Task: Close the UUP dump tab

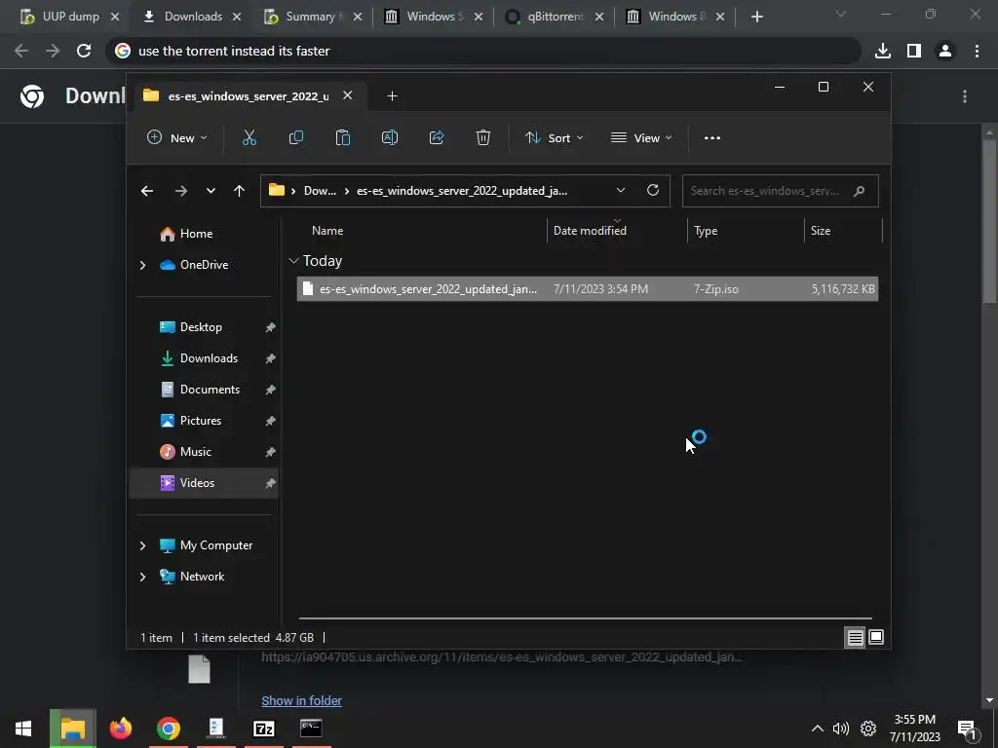Action: [x=115, y=17]
